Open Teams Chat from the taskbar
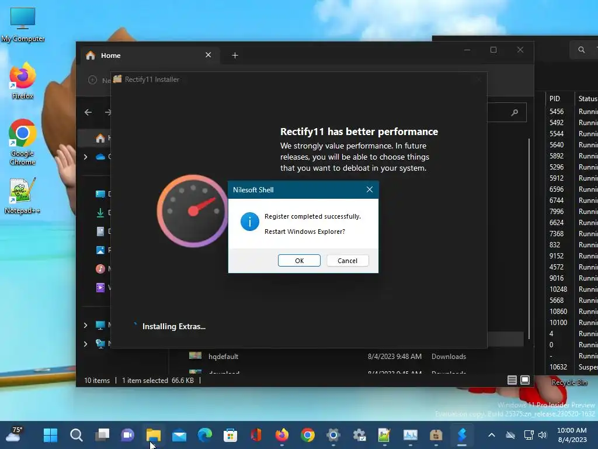The width and height of the screenshot is (598, 449). pos(128,435)
